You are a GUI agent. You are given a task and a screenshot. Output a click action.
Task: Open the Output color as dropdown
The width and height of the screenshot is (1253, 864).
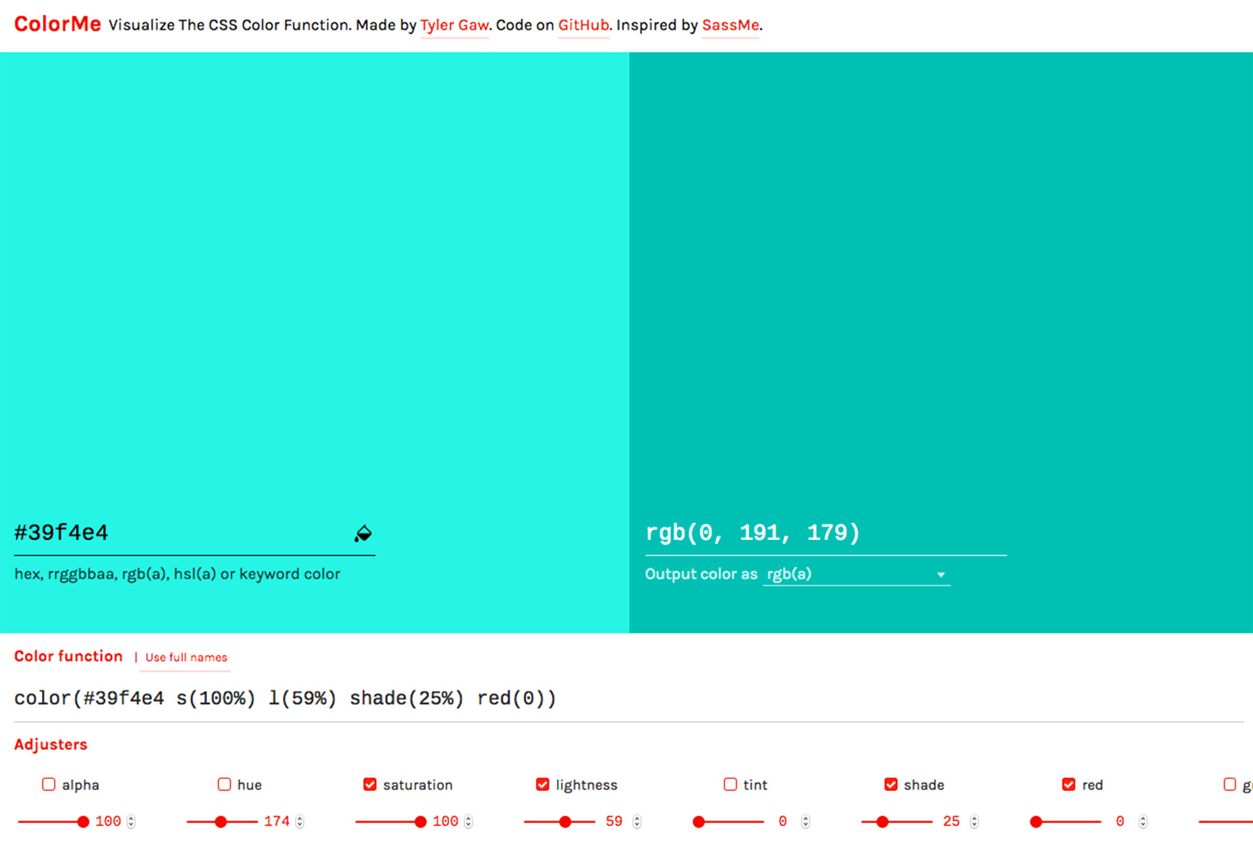pos(856,574)
